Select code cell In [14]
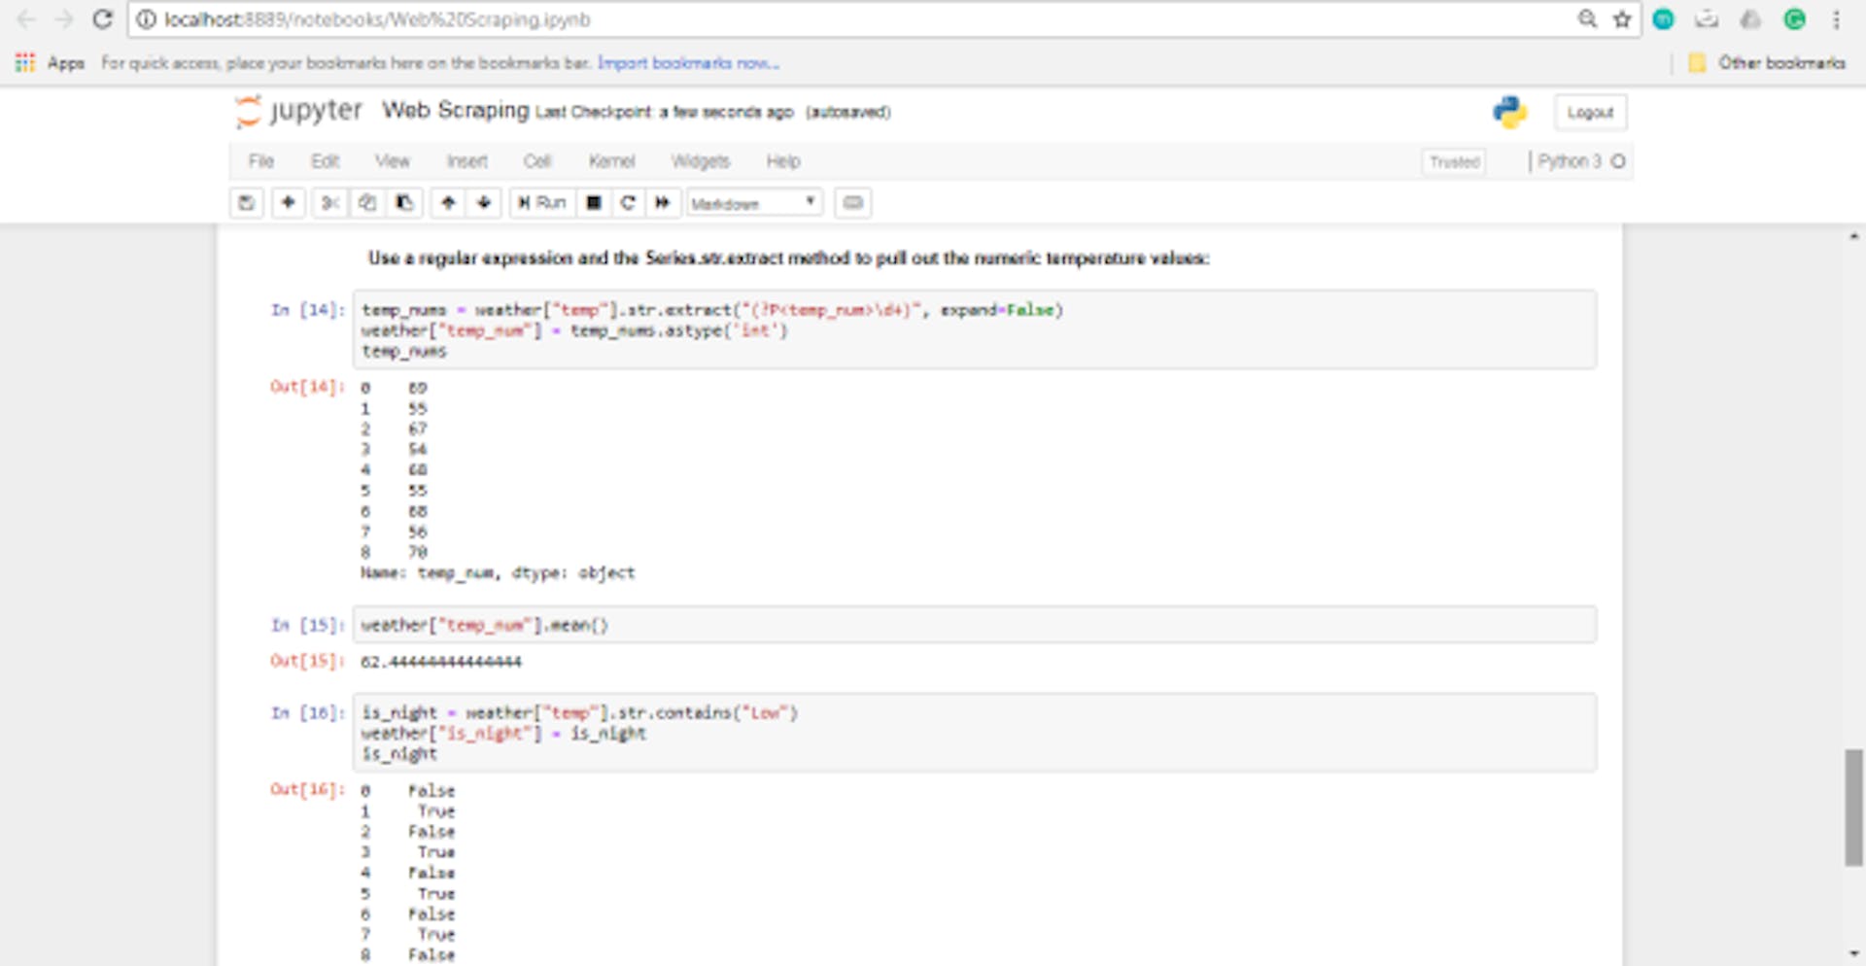The width and height of the screenshot is (1866, 966). pos(975,330)
